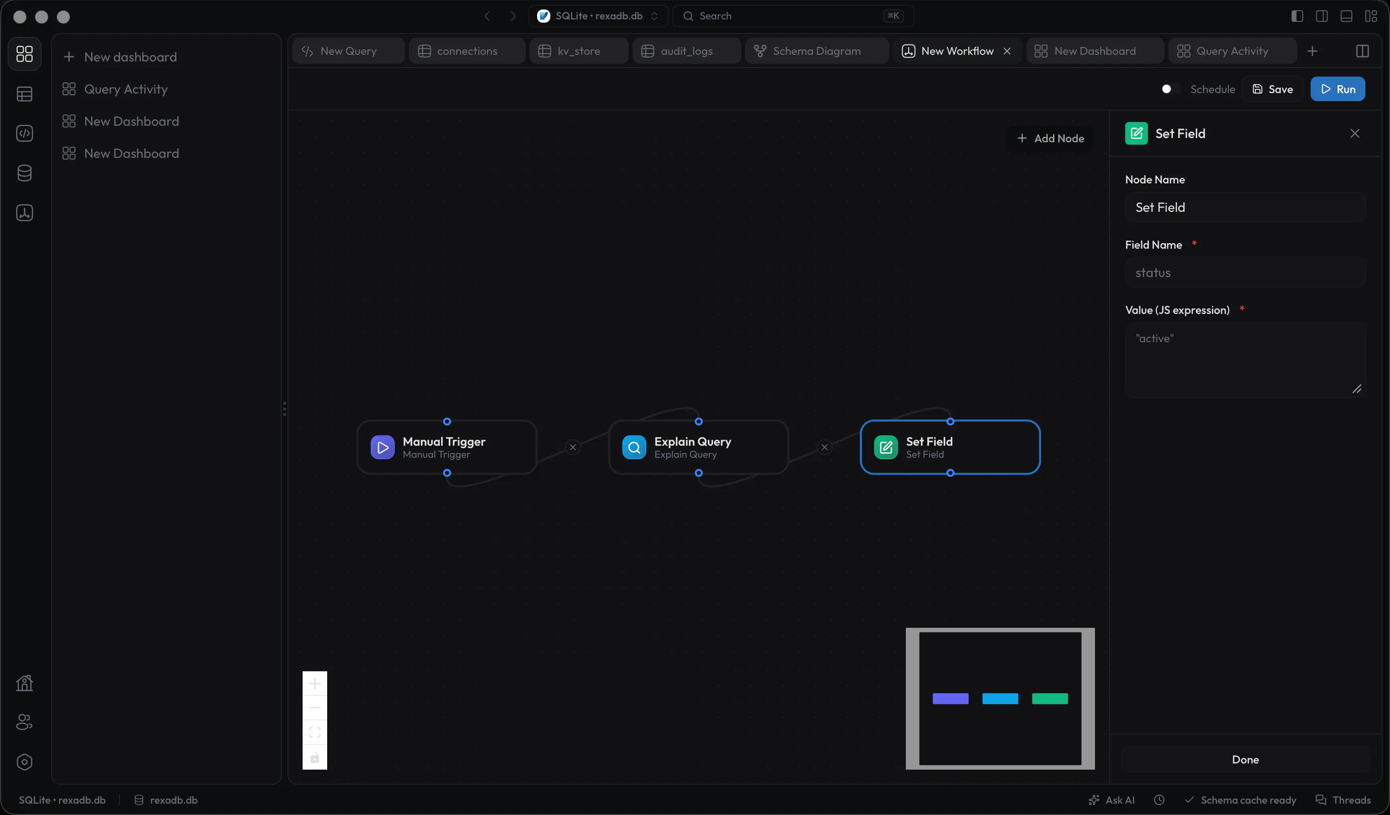Fit the workflow view to screen
This screenshot has height=815, width=1390.
pos(315,732)
